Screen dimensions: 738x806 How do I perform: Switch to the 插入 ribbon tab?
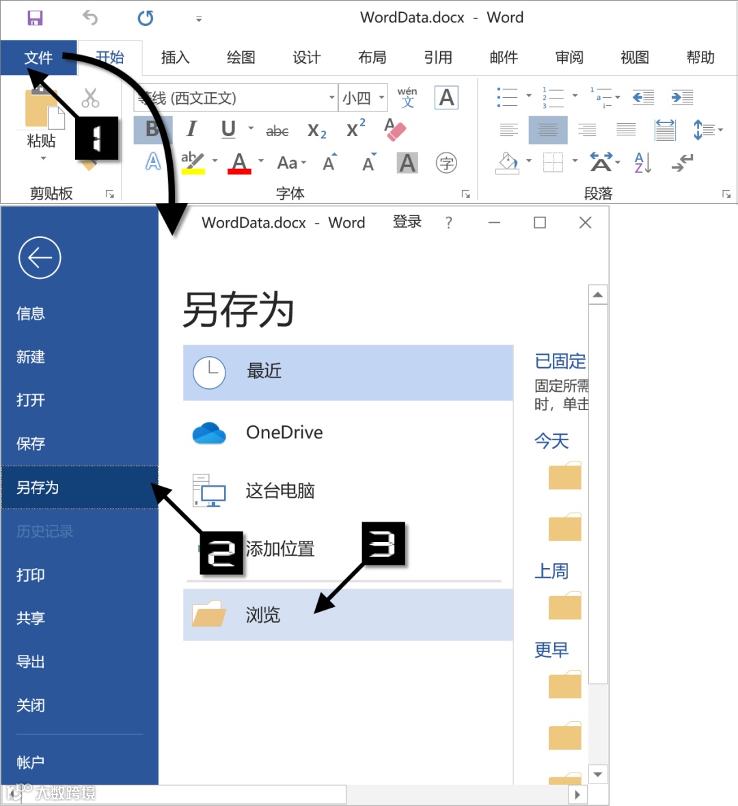pos(175,57)
